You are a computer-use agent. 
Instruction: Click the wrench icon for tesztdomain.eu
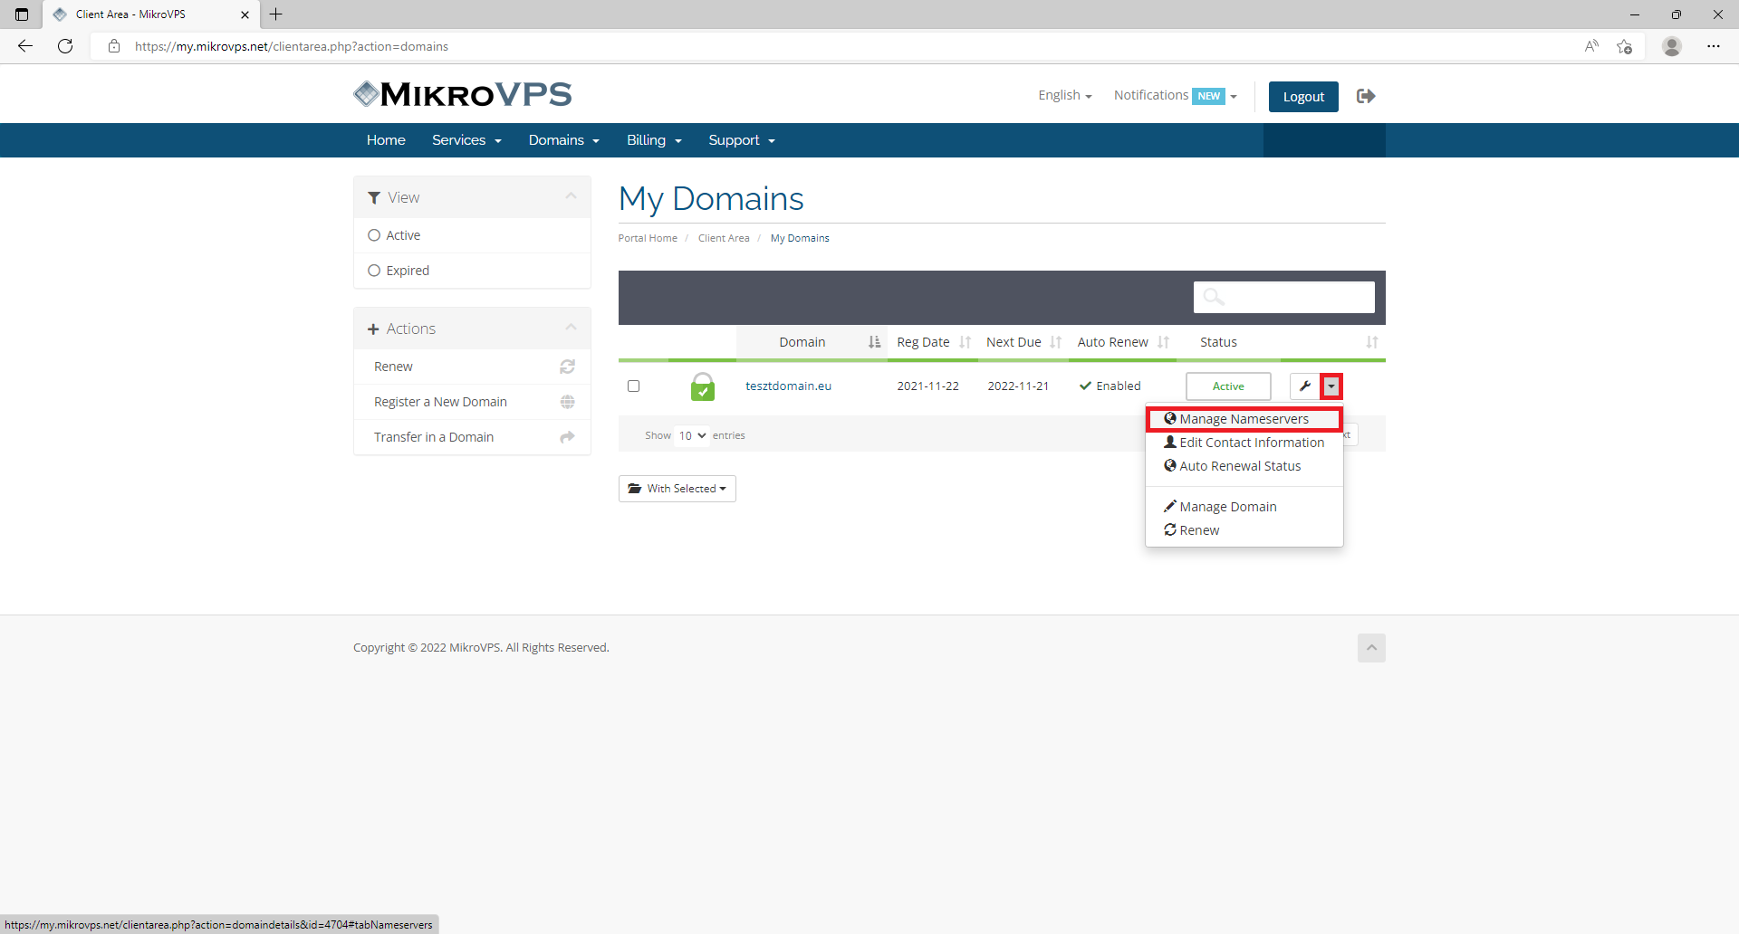pyautogui.click(x=1304, y=386)
